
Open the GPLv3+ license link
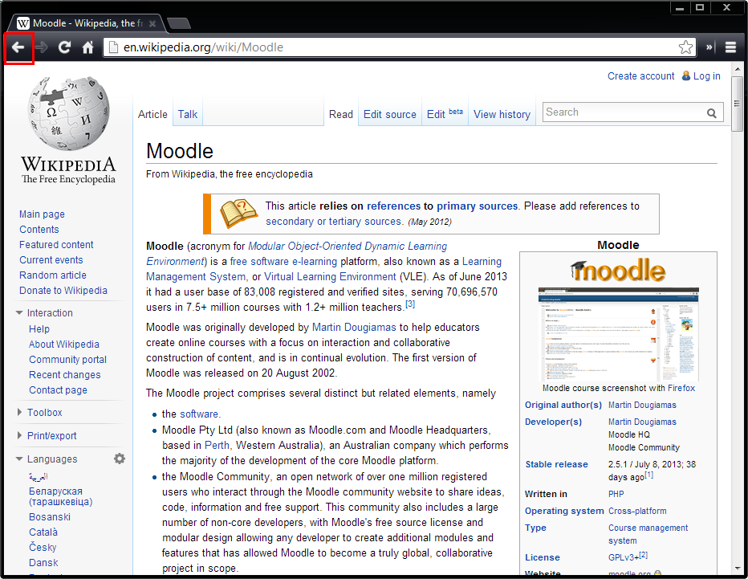coord(624,557)
